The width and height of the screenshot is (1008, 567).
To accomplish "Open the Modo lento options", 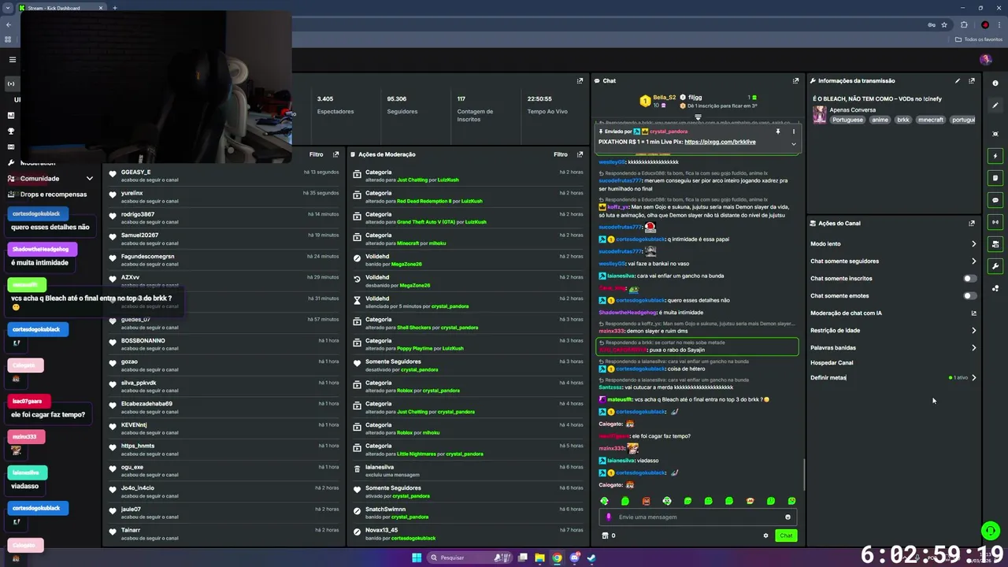I will 893,243.
